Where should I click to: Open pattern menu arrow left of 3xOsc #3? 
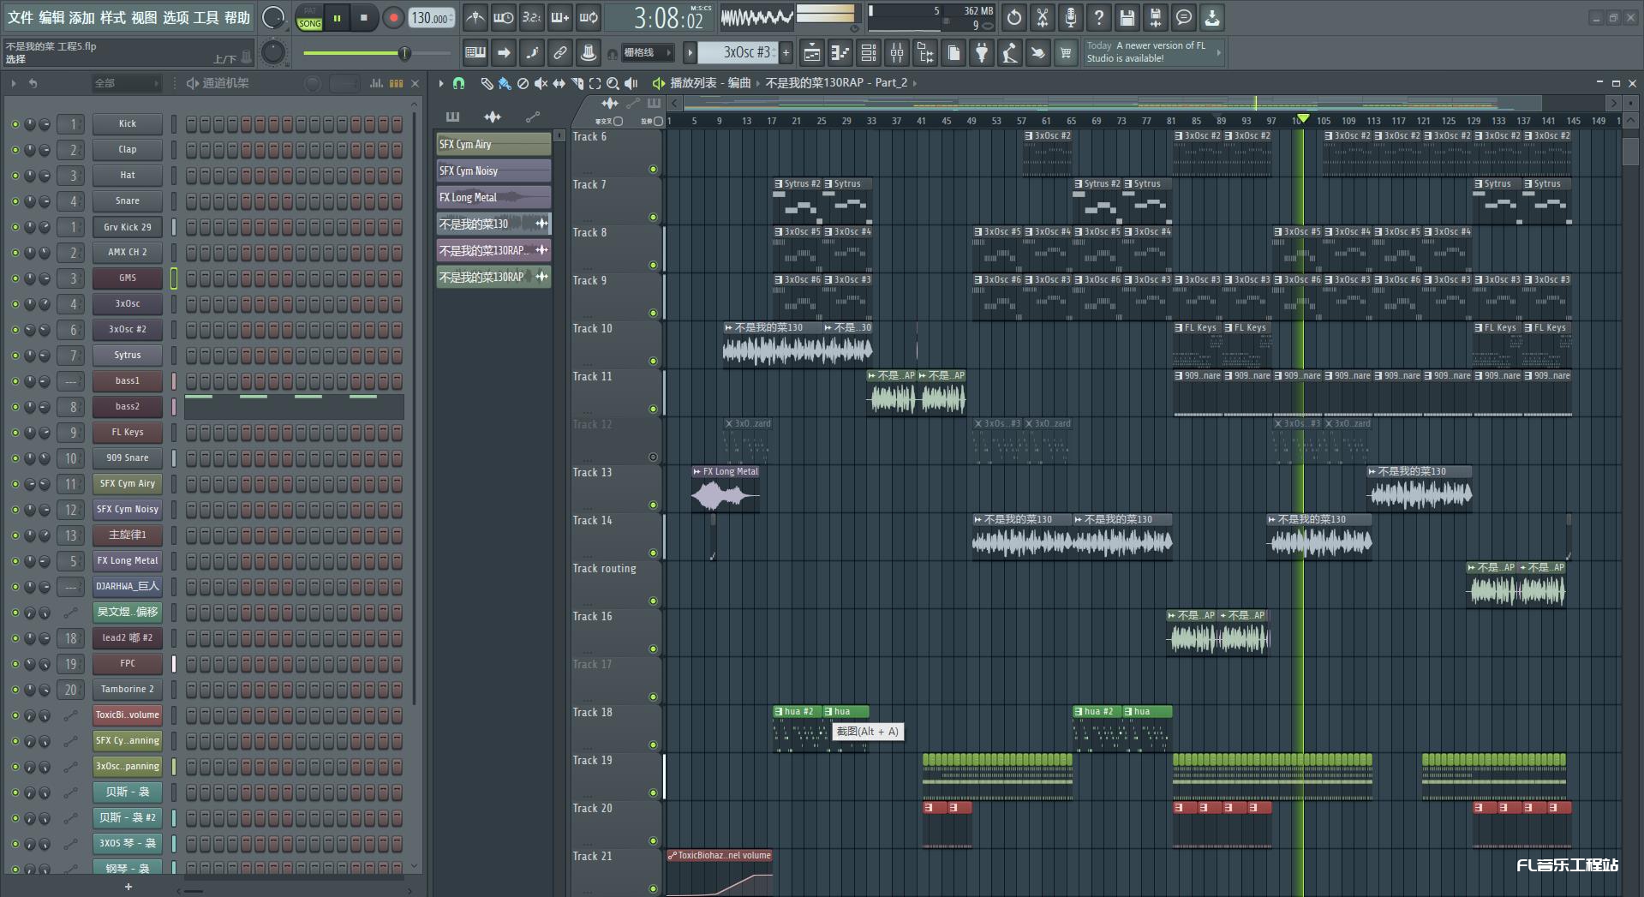[690, 52]
